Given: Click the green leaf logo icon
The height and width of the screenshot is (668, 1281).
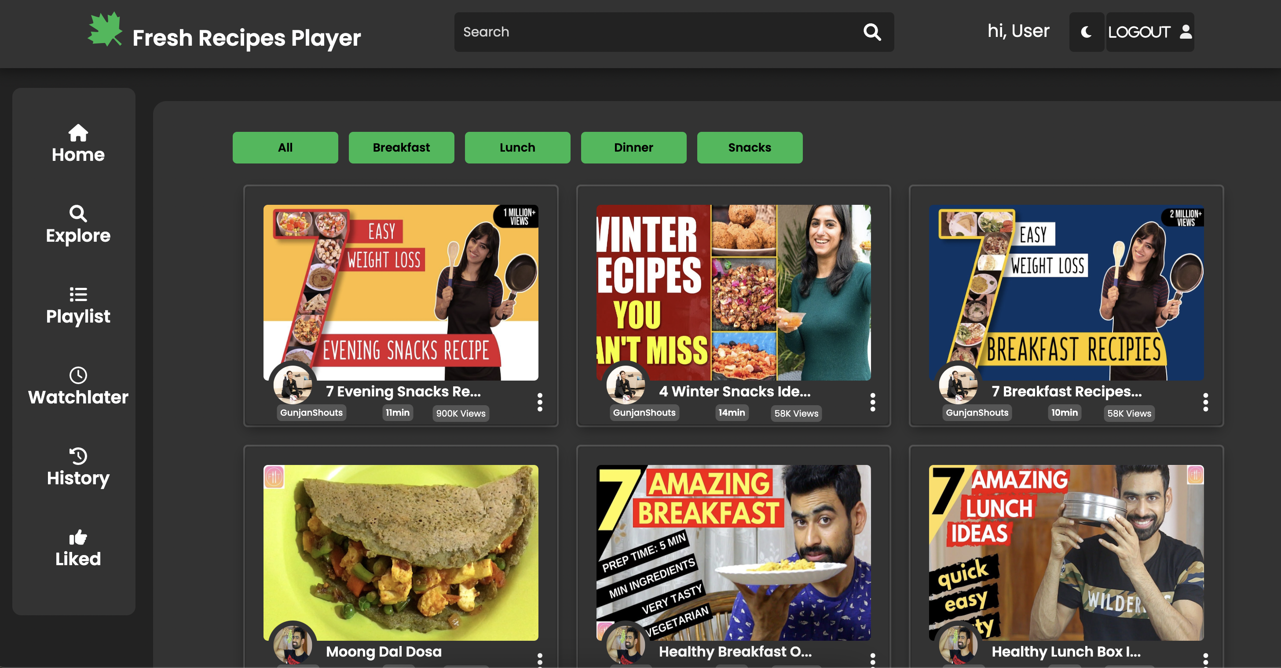Looking at the screenshot, I should click(x=105, y=29).
